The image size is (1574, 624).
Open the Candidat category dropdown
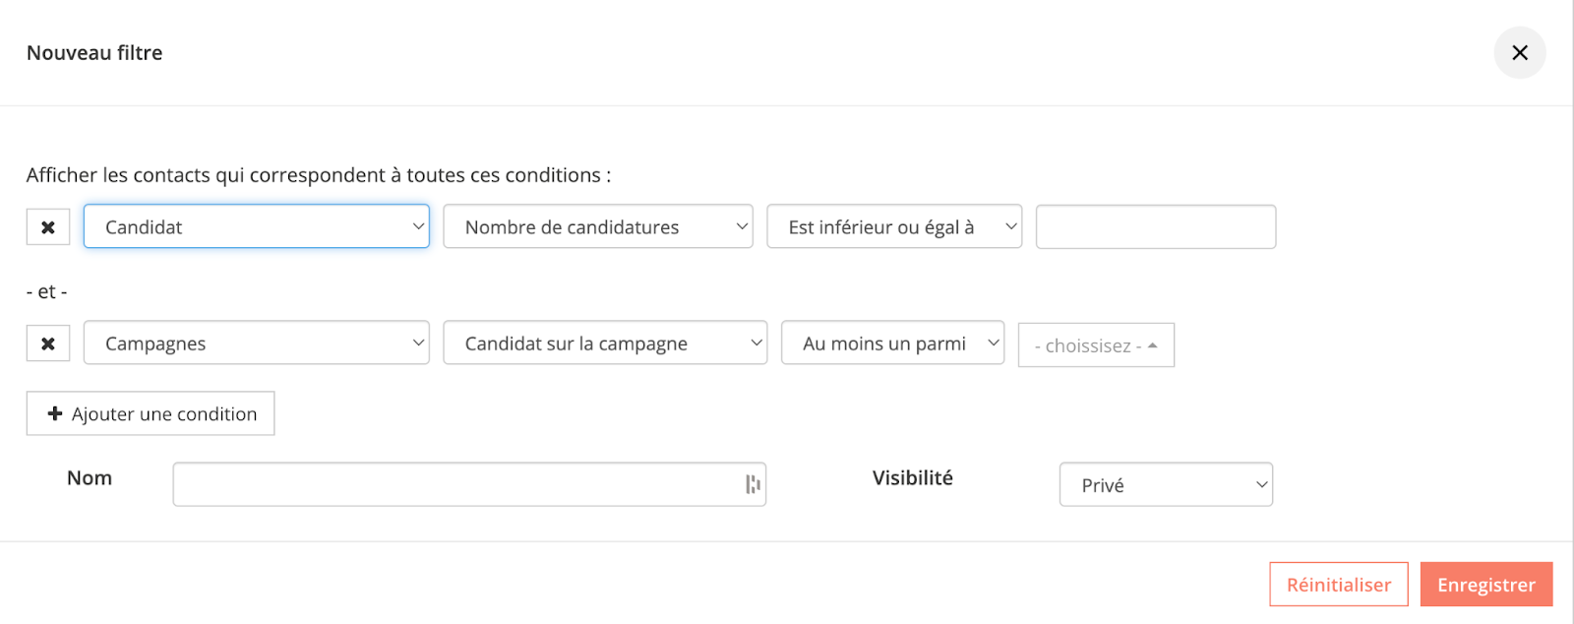pyautogui.click(x=256, y=227)
